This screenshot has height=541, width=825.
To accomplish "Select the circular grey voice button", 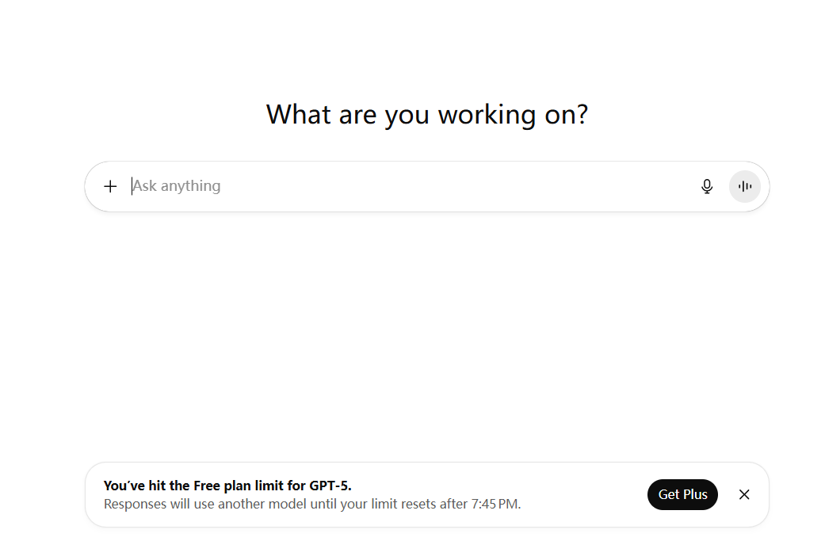I will coord(744,187).
